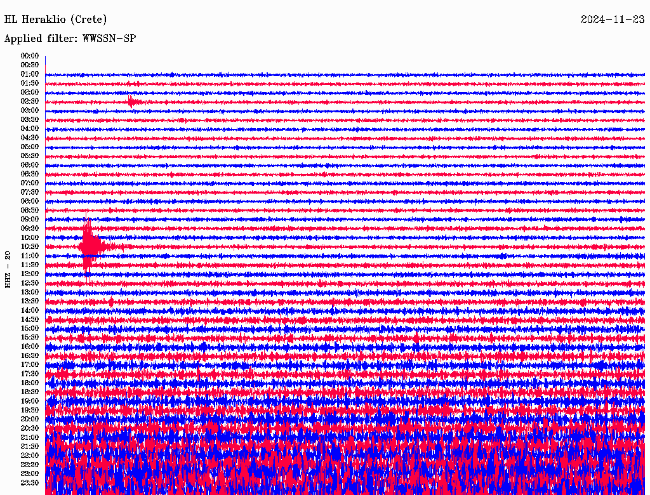The width and height of the screenshot is (650, 495).
Task: Select the 05:00 time label
Action: pos(29,147)
